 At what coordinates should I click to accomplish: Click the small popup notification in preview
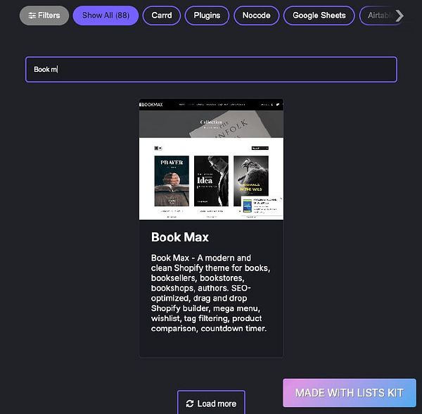point(262,206)
